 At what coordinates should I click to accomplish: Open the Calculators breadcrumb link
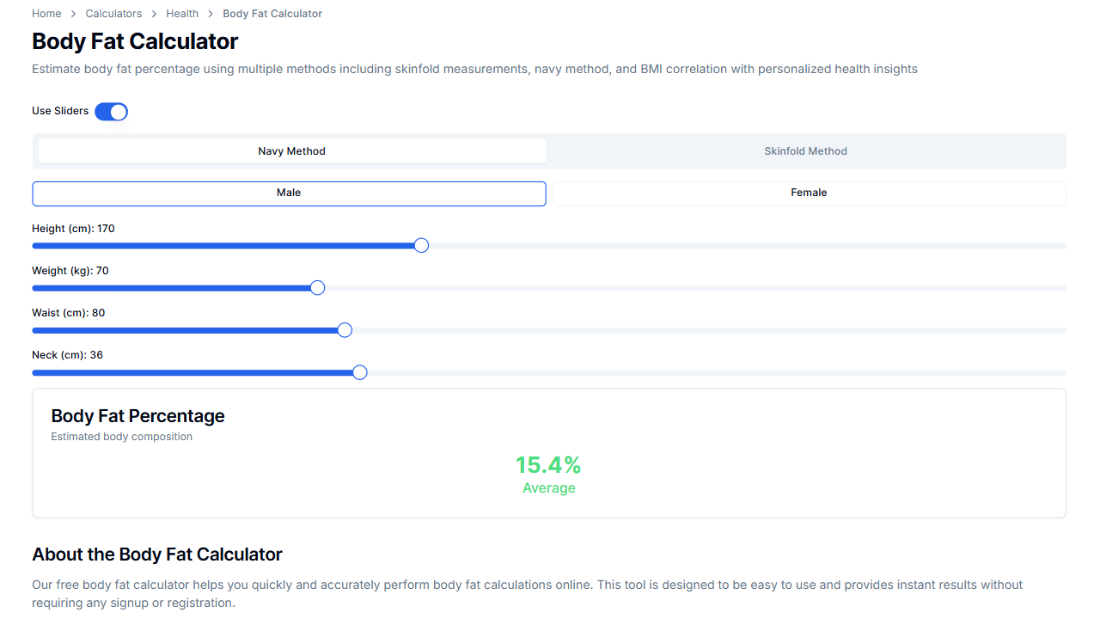(x=113, y=13)
